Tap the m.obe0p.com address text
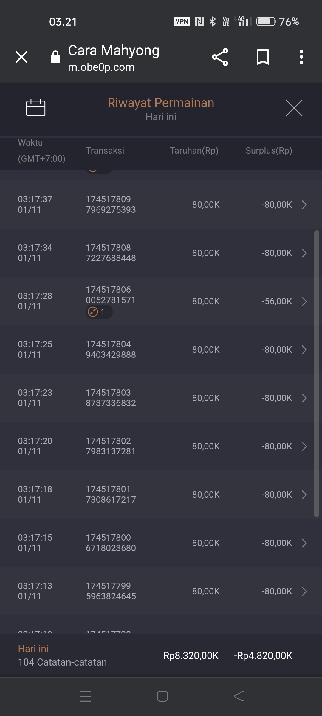The image size is (322, 716). pyautogui.click(x=101, y=67)
